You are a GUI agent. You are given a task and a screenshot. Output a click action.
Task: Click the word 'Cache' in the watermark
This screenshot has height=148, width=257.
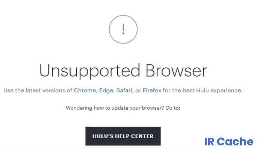235,142
